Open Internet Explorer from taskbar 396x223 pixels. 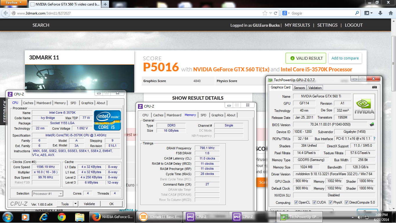44,217
